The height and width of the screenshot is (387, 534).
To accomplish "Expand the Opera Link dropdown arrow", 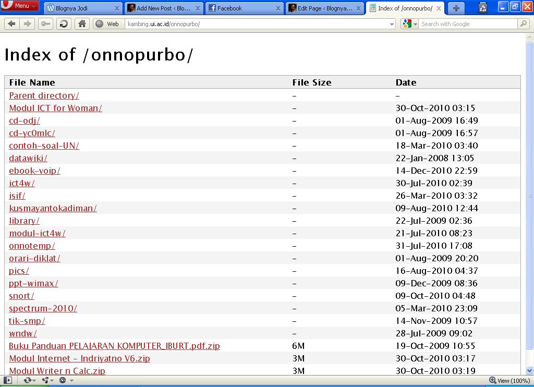I will tap(34, 381).
